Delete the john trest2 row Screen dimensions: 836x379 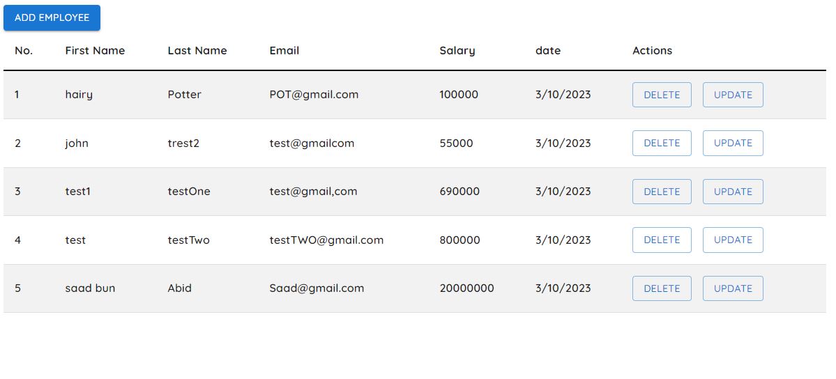[662, 143]
